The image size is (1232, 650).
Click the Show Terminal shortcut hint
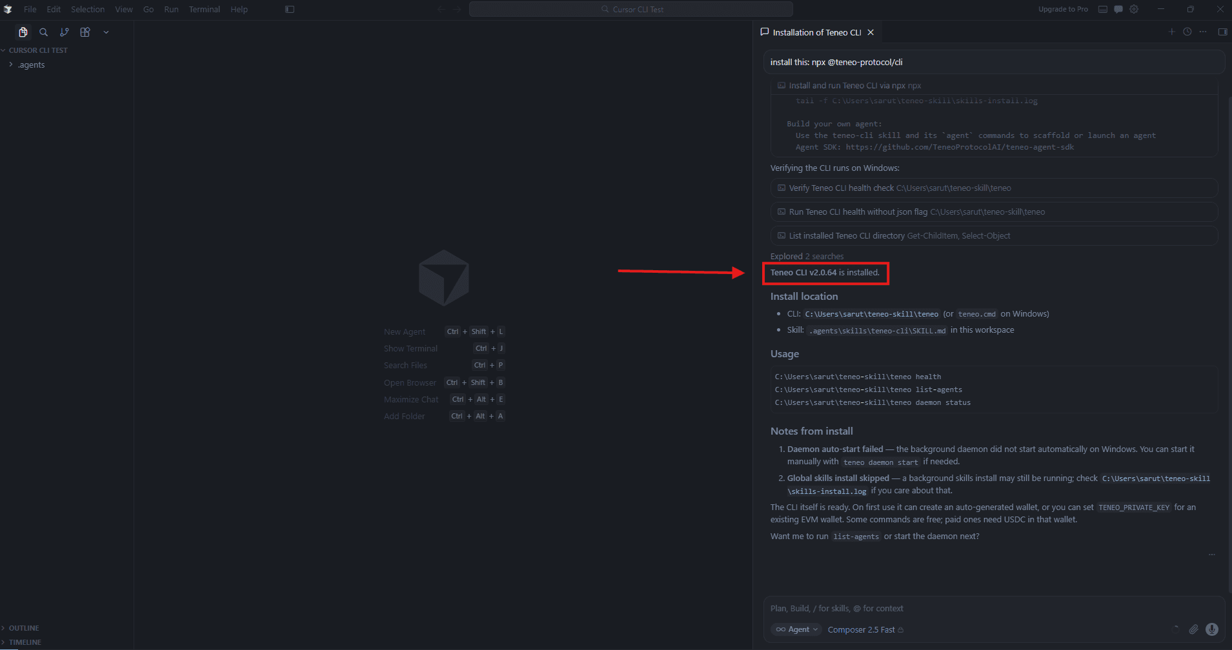click(444, 349)
